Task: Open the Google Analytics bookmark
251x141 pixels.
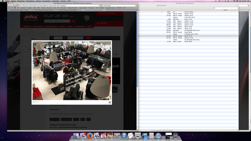Action: point(111,8)
